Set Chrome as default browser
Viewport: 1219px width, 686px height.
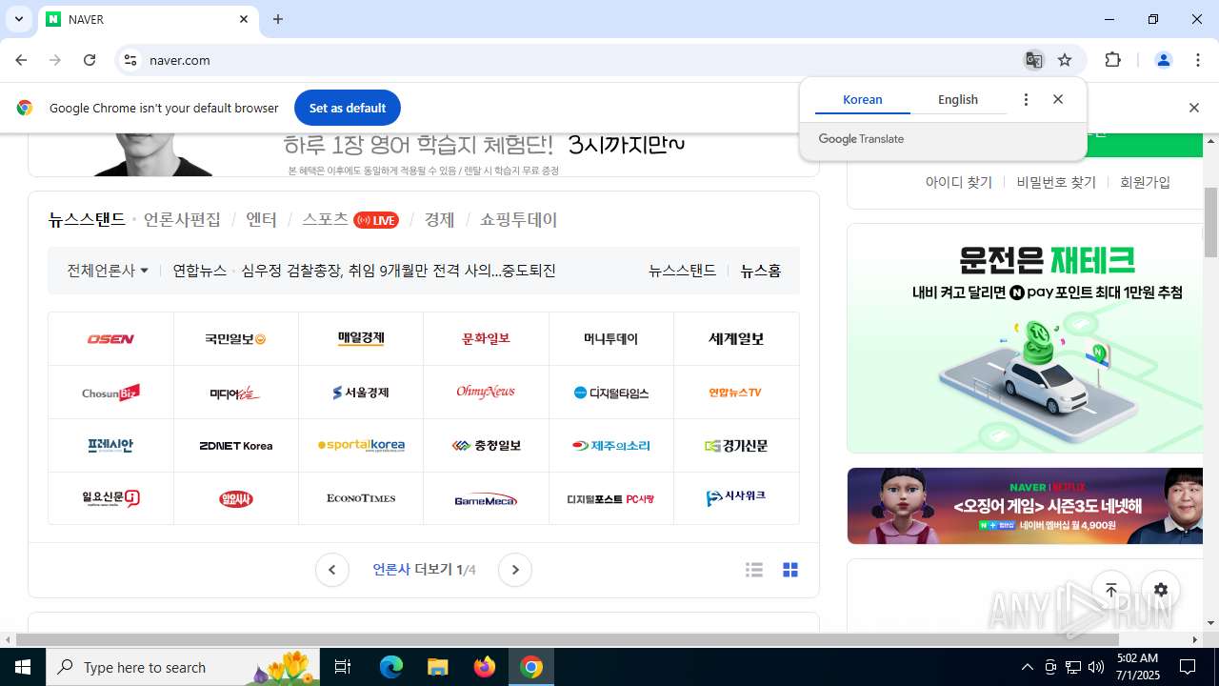348,108
